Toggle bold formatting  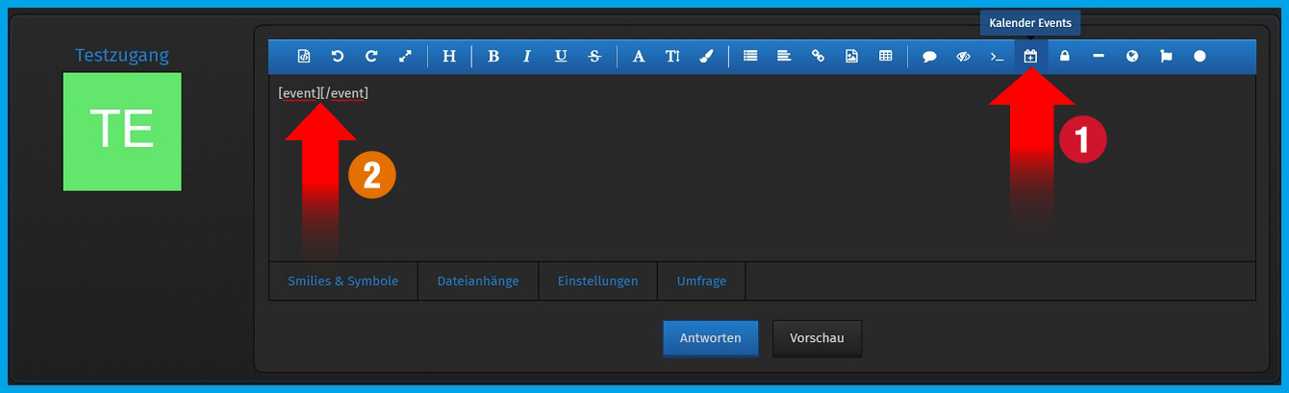point(493,57)
